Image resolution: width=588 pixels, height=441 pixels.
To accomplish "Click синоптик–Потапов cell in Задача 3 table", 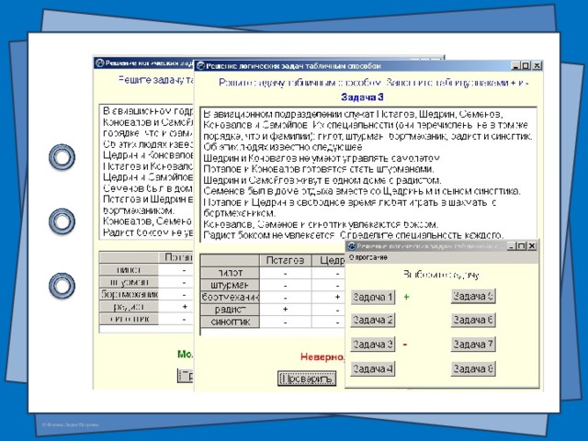I will [x=286, y=322].
